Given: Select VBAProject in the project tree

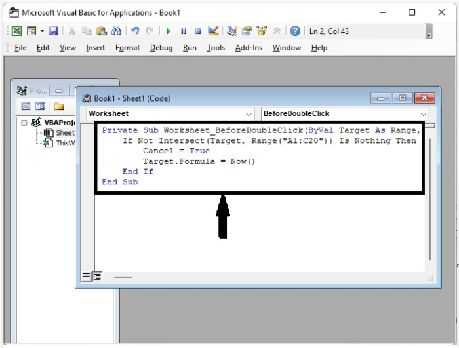Looking at the screenshot, I should (60, 123).
